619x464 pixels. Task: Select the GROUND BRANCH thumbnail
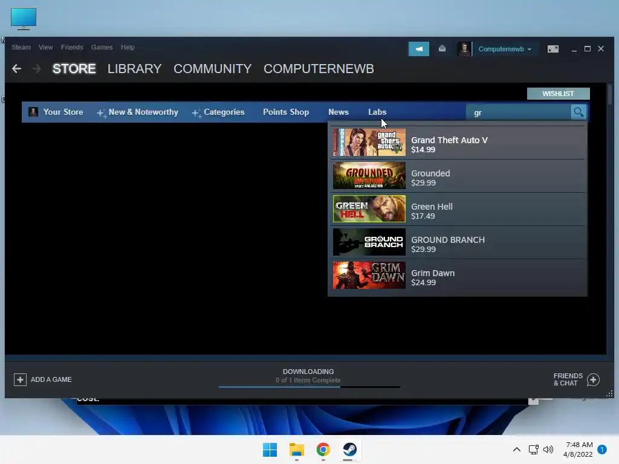[369, 242]
